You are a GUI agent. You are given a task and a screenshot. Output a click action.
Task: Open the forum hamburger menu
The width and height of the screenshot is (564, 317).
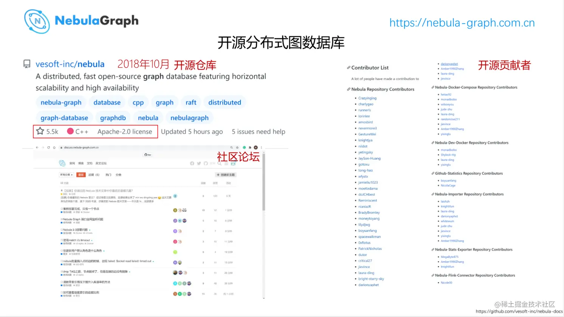[x=226, y=163]
